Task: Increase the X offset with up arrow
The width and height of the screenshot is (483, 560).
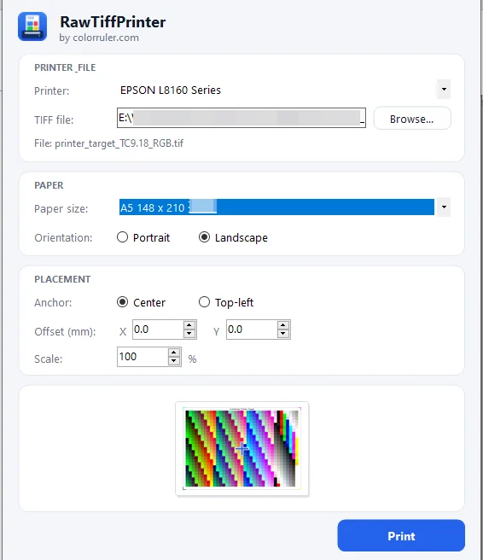Action: tap(189, 325)
